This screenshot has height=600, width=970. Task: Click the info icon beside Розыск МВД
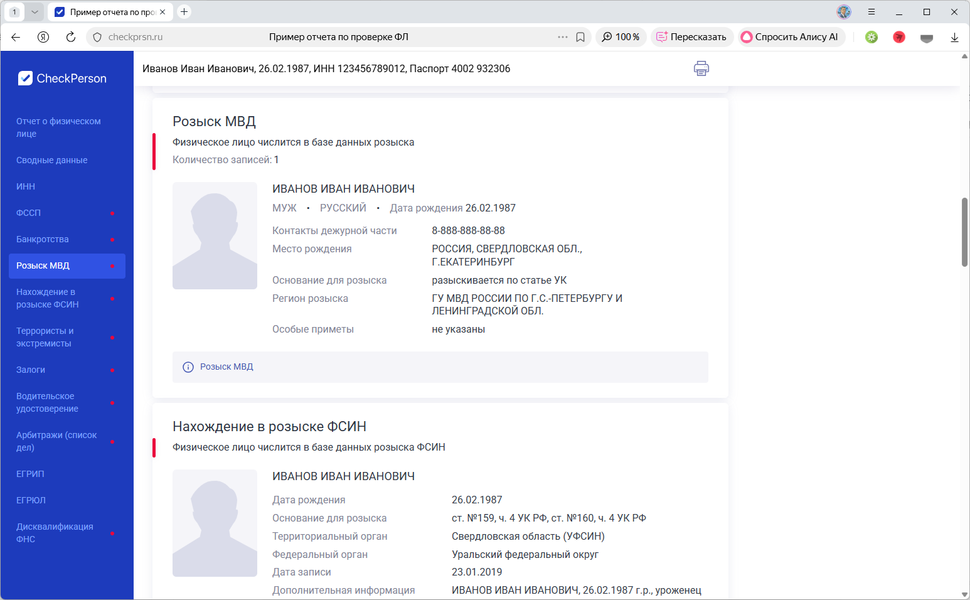pos(188,367)
